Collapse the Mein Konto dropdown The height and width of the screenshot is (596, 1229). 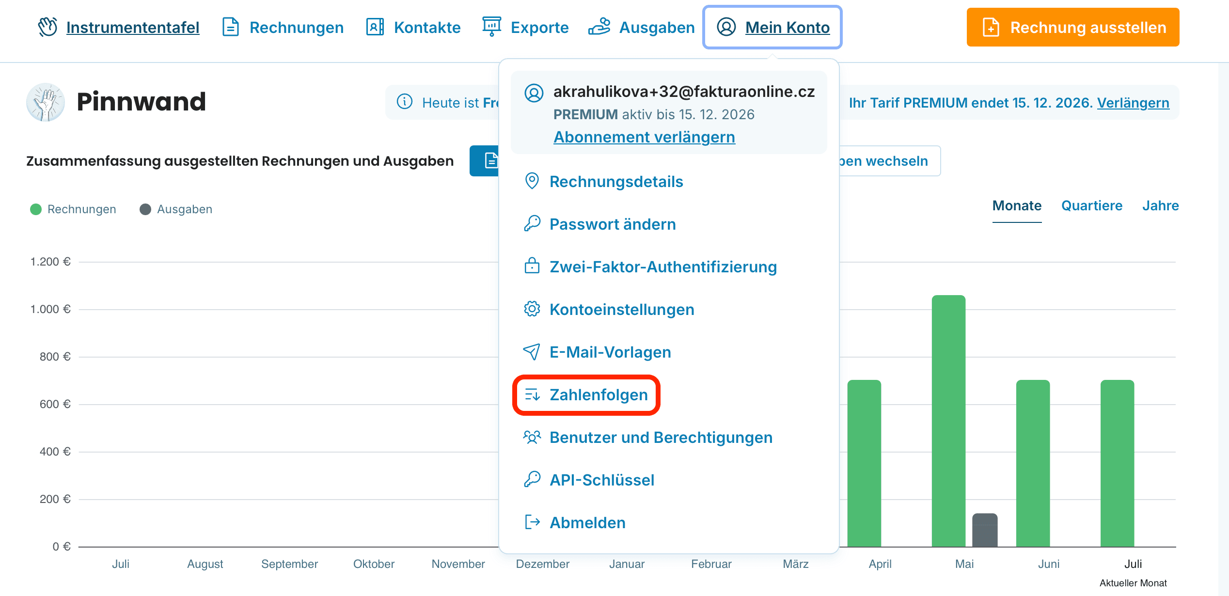[772, 27]
